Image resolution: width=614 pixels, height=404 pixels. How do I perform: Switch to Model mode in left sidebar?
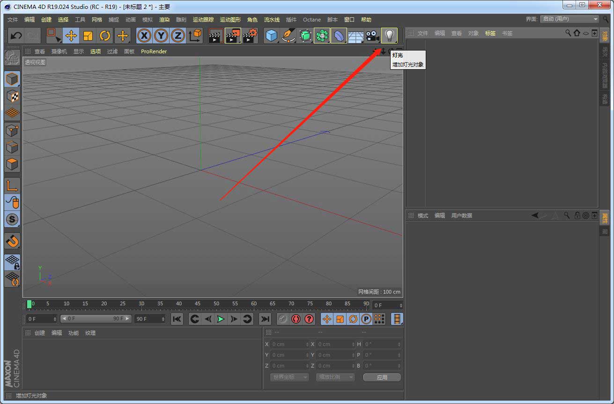(12, 79)
